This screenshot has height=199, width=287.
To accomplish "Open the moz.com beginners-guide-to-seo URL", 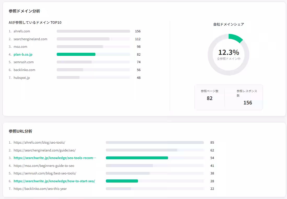I will tap(44, 166).
